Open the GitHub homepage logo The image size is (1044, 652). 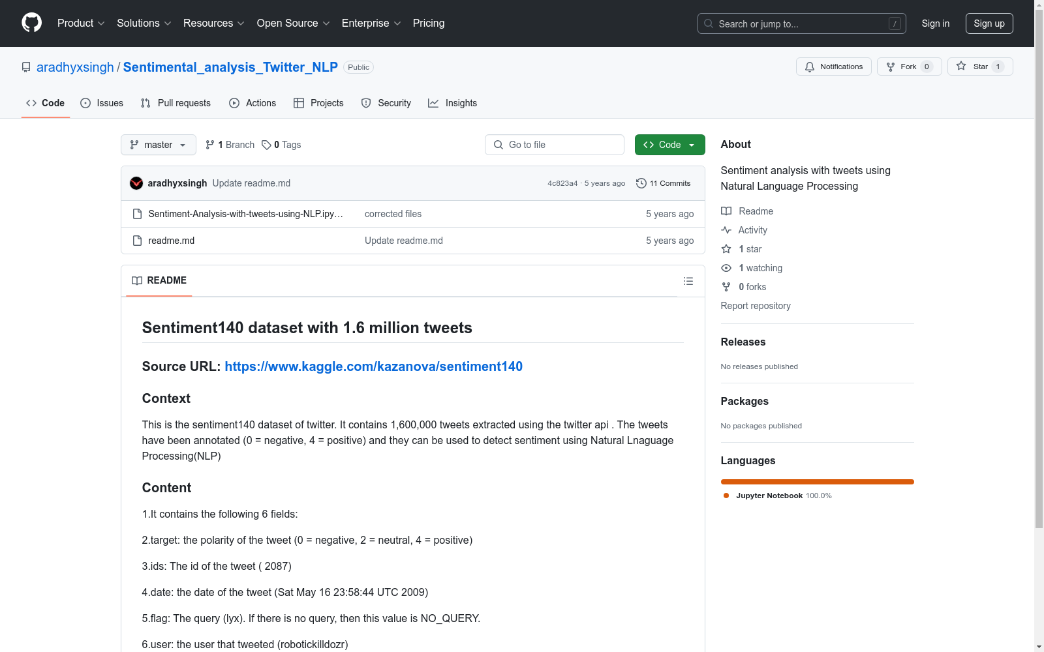pos(31,23)
